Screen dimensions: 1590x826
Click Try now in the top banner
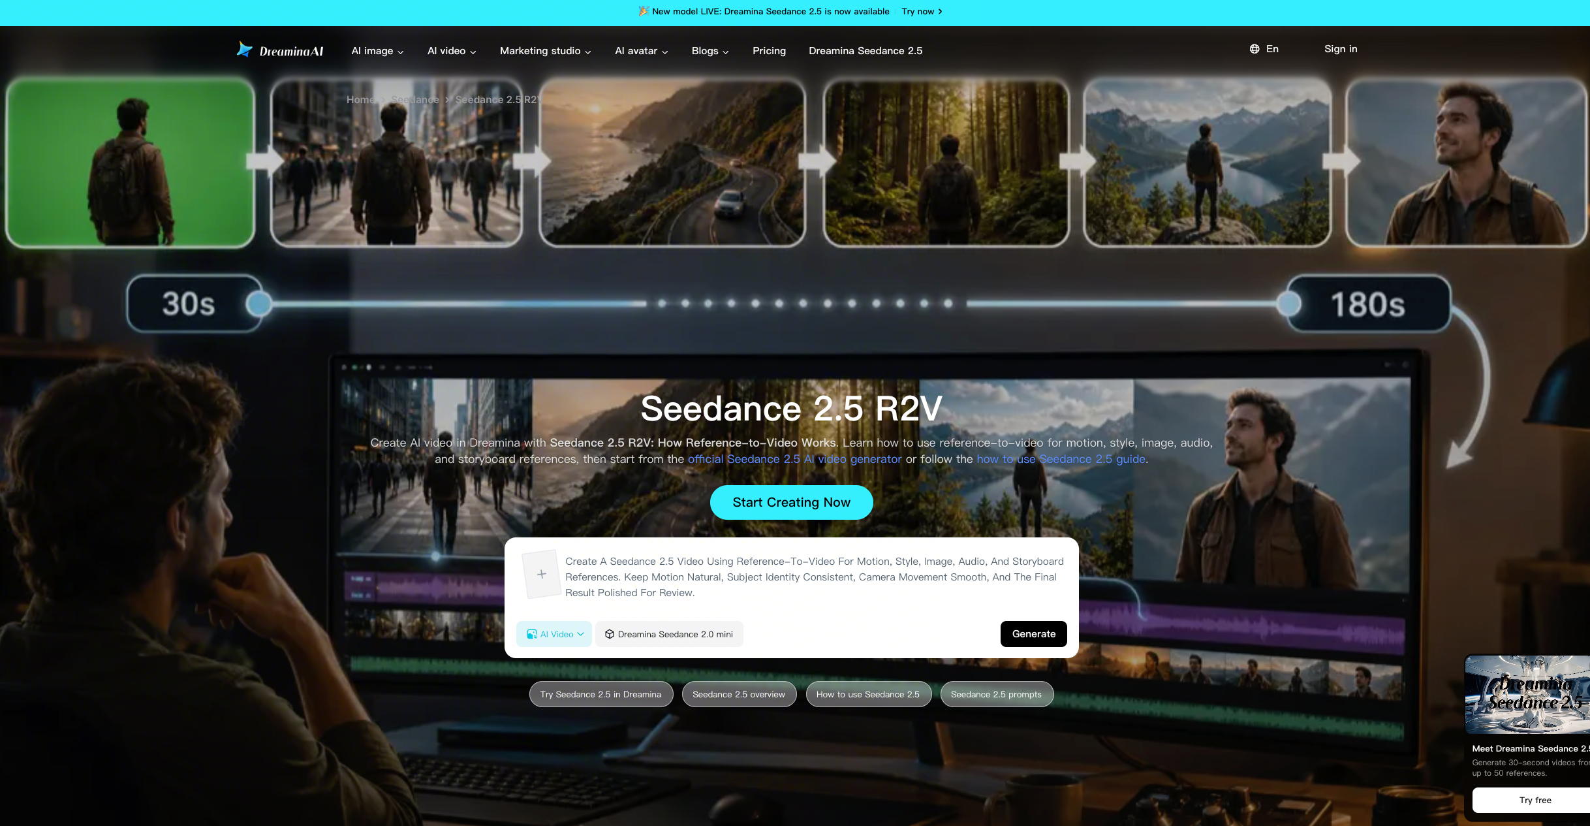click(x=922, y=11)
